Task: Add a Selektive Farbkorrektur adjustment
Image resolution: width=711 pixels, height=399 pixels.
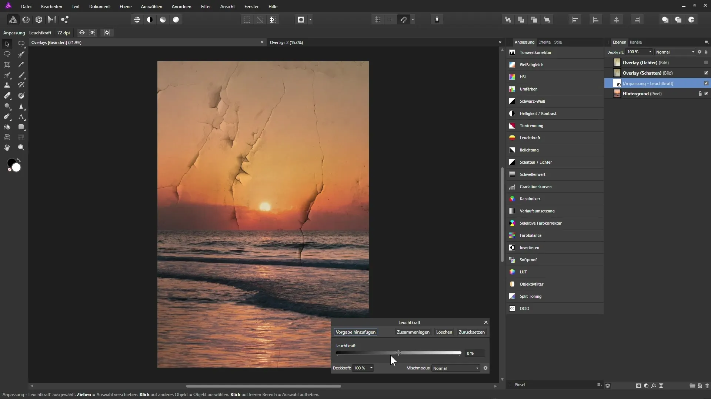Action: [555, 223]
